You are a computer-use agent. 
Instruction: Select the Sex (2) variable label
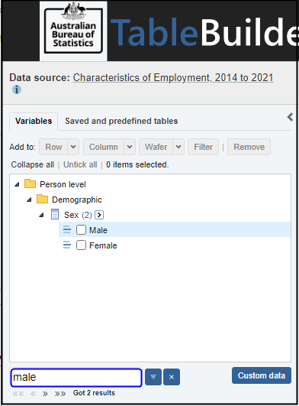tap(78, 215)
